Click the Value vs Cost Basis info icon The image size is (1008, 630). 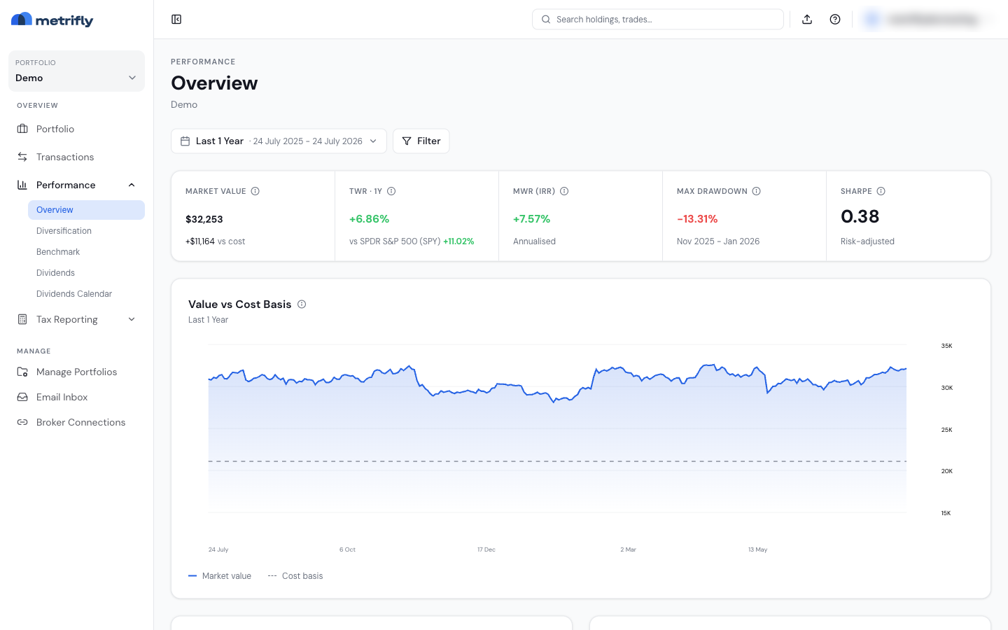pyautogui.click(x=302, y=304)
